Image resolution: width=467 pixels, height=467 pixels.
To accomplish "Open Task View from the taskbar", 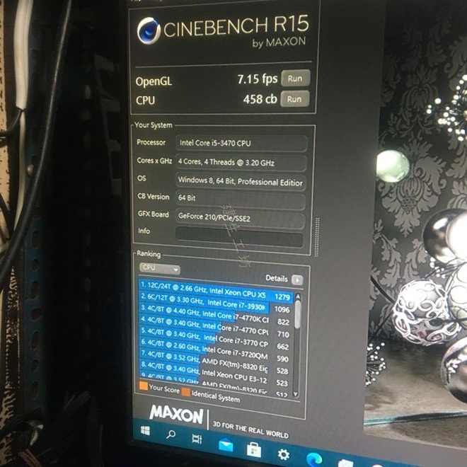I will pos(197,439).
